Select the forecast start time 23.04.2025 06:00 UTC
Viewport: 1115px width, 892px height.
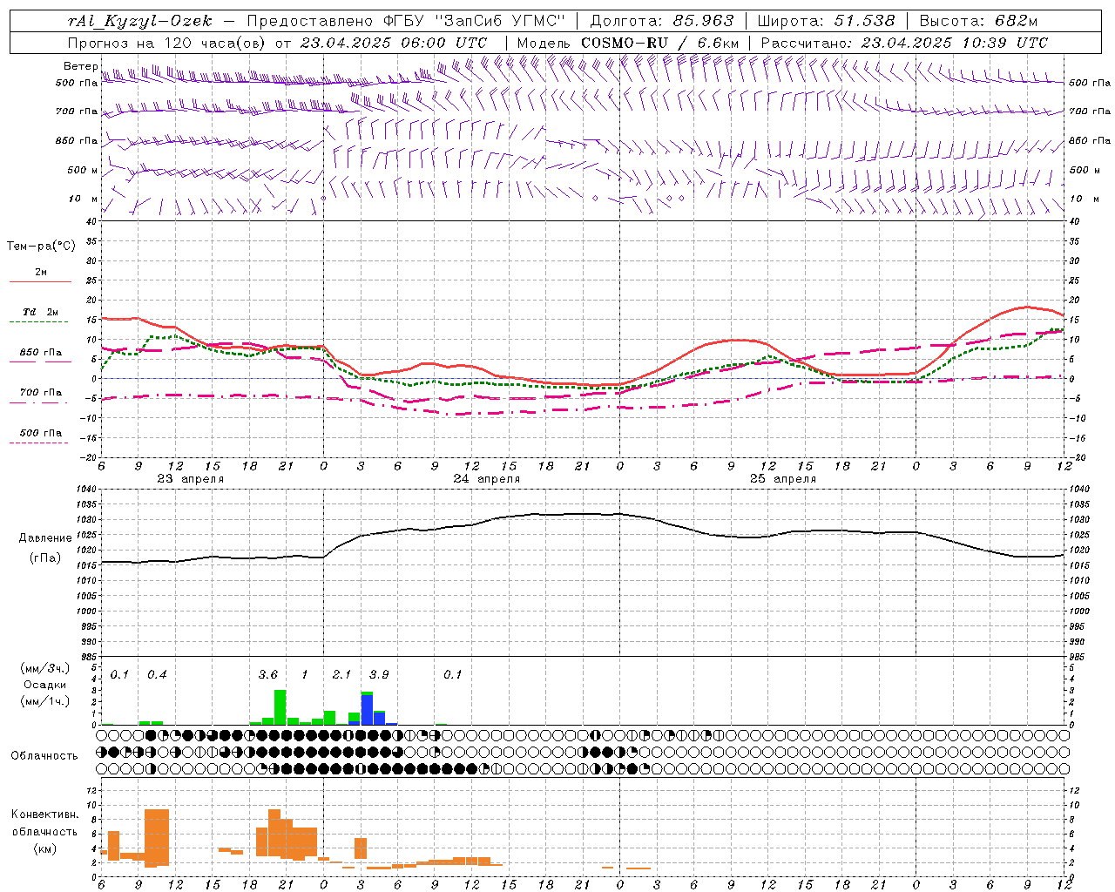pos(394,43)
